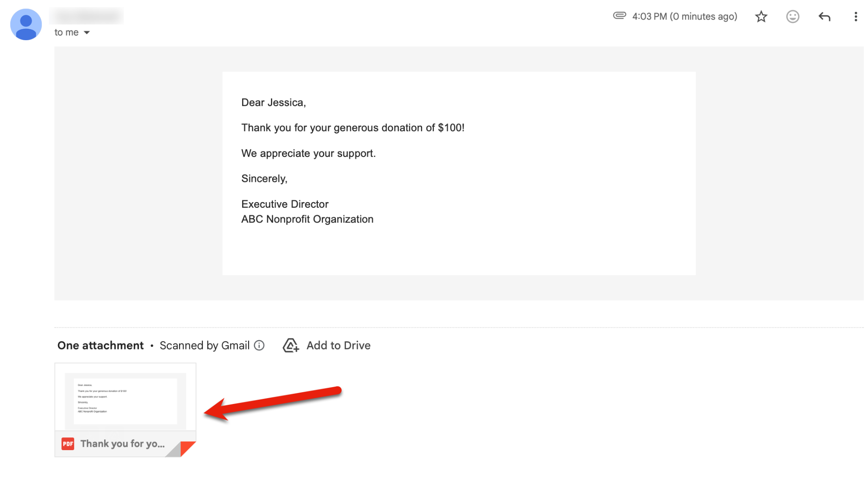Click the Google Drive add icon
Screen dimensions: 867x481
coord(291,345)
